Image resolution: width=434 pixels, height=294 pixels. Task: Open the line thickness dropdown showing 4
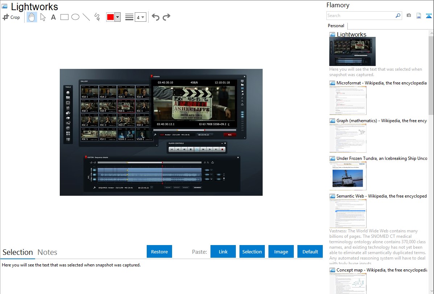[140, 17]
